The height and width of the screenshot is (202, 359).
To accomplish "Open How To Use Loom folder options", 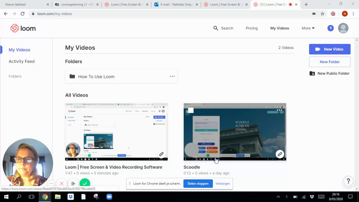I will 172,76.
